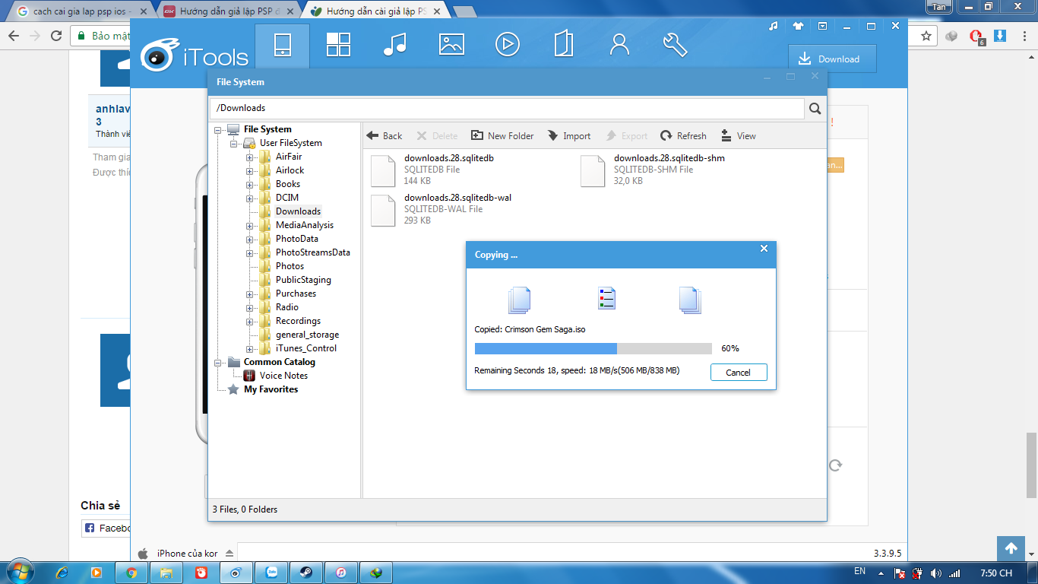Screen dimensions: 1038x584
Task: Open Steam from the Windows taskbar
Action: [306, 573]
